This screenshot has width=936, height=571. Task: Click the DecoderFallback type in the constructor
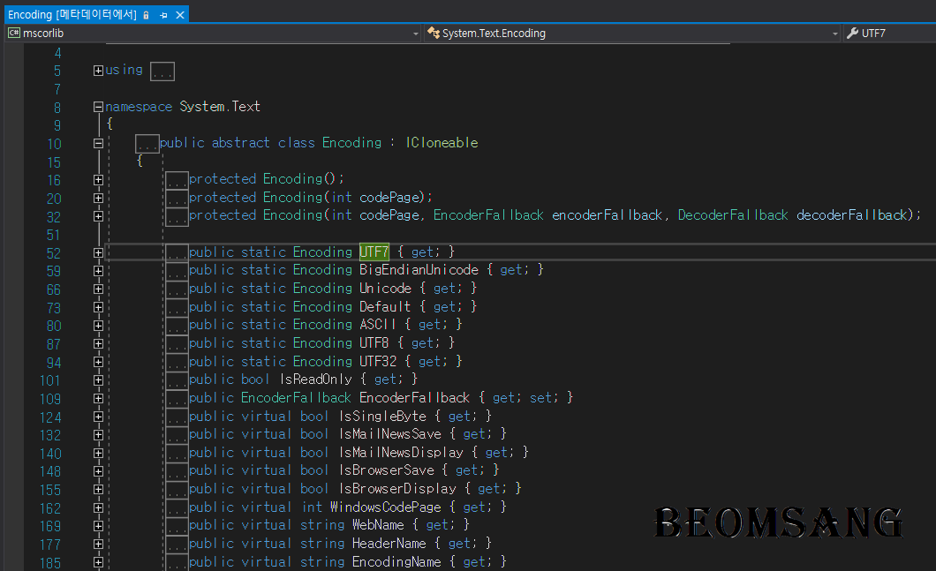pyautogui.click(x=733, y=214)
